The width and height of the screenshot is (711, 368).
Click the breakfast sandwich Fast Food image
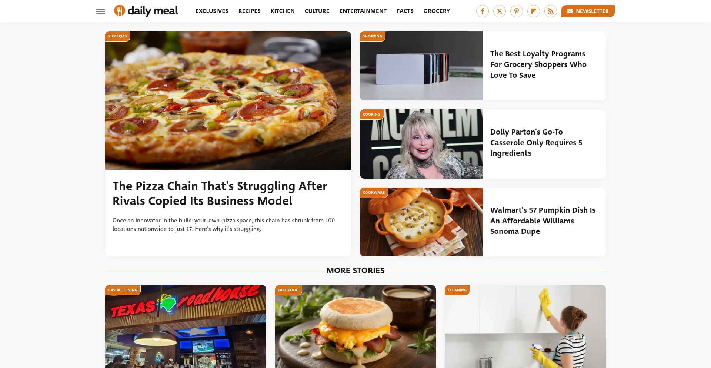coord(355,326)
